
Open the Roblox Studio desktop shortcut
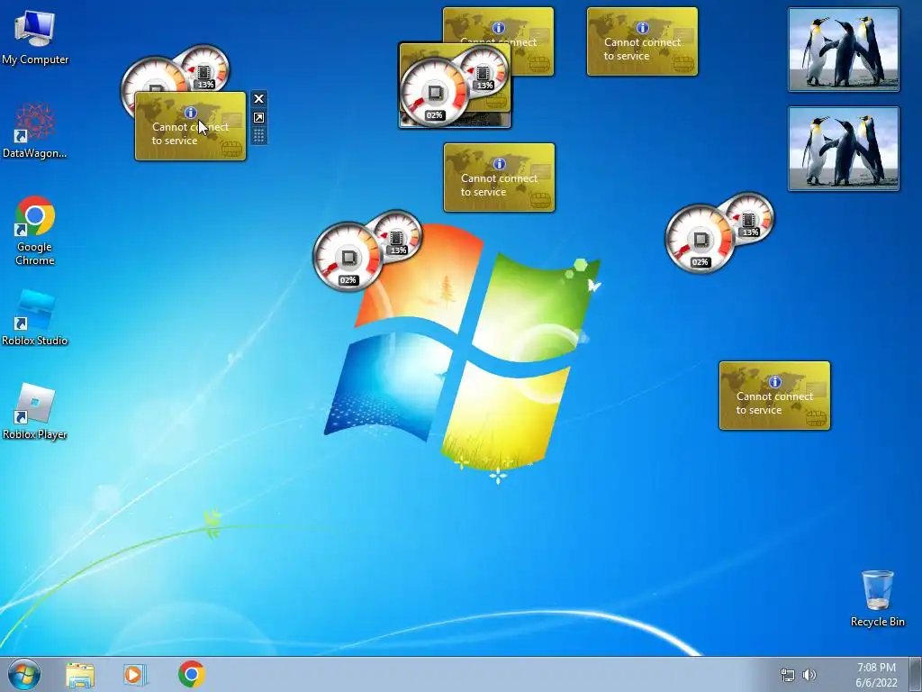point(35,317)
